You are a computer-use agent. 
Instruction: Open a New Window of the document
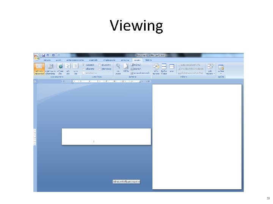[x=156, y=69]
